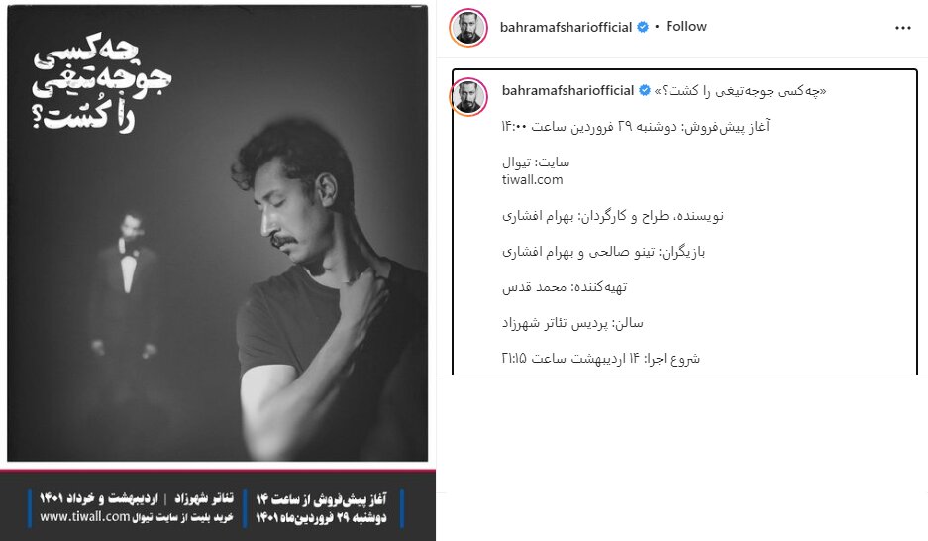The width and height of the screenshot is (928, 541).
Task: Click the www.tiwall.com address on the poster banner
Action: [84, 517]
